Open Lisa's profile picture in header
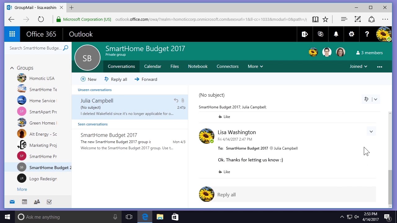Image resolution: width=397 pixels, height=223 pixels. pos(384,34)
